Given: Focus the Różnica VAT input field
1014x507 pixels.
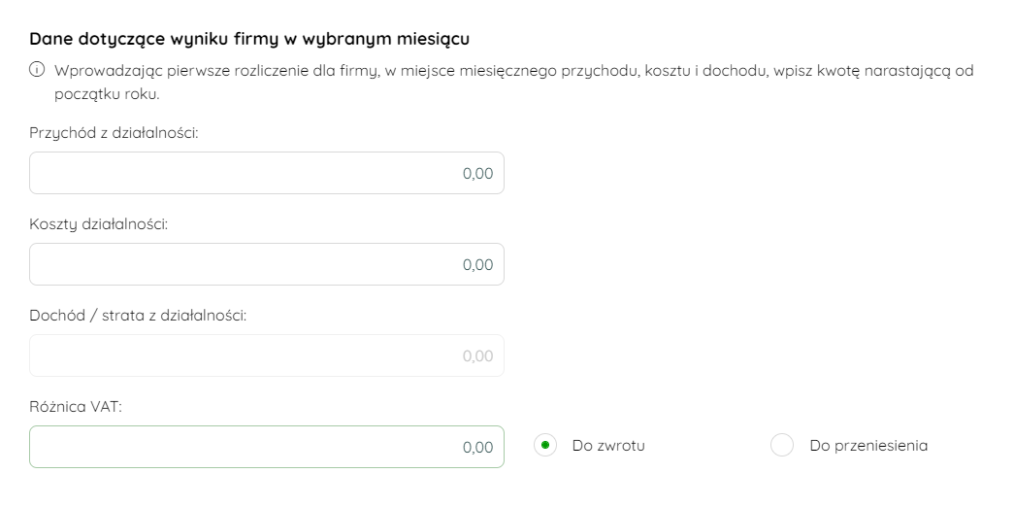Looking at the screenshot, I should (267, 447).
